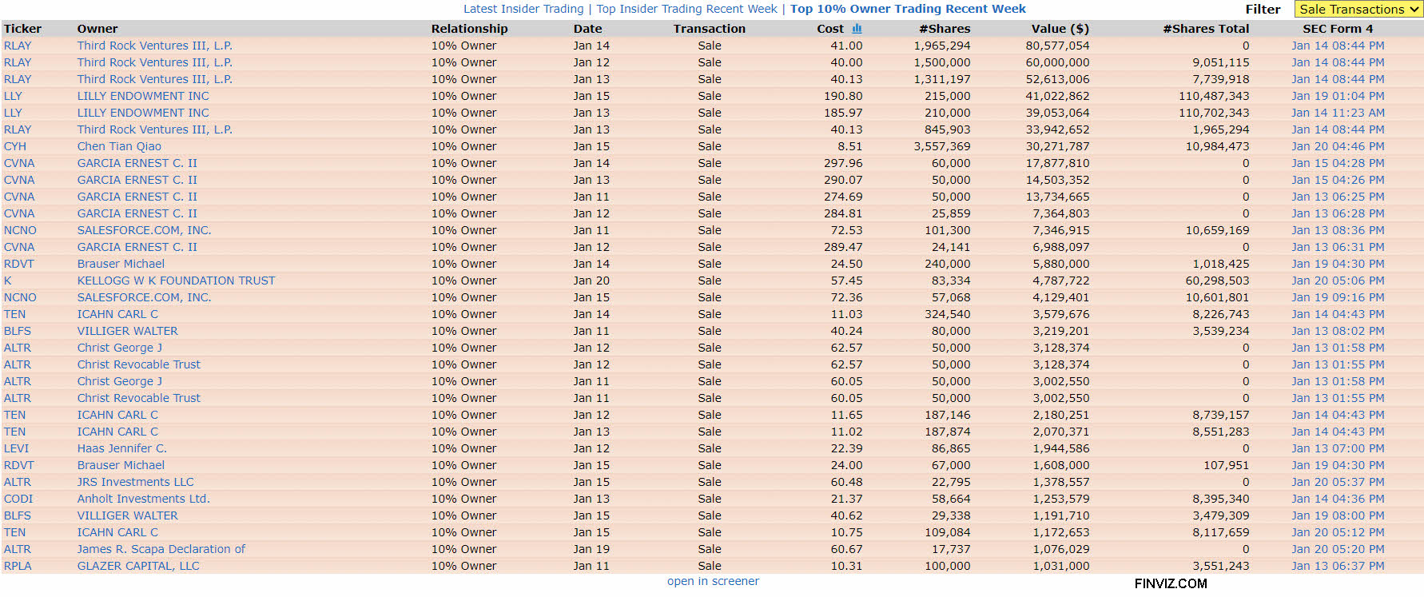Open Haas Jennifer C. owner link
1424x597 pixels.
[x=121, y=448]
